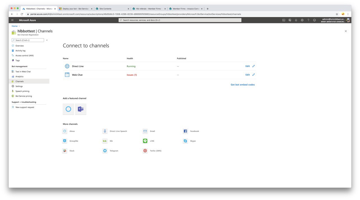Click the Telegram channel icon
360x200 pixels.
pos(105,151)
